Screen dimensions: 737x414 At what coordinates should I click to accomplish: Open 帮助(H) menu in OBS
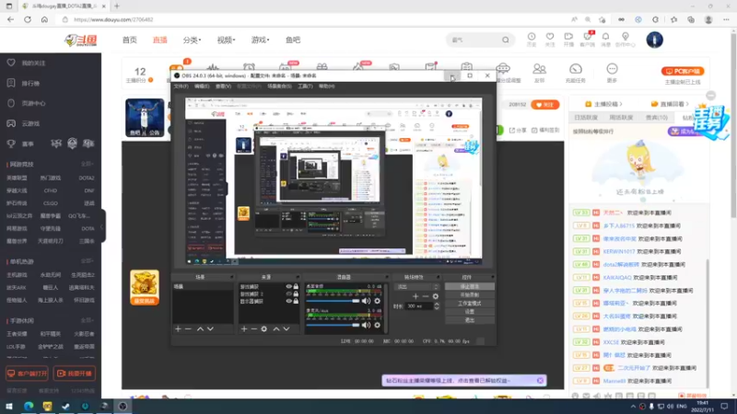[x=326, y=86]
